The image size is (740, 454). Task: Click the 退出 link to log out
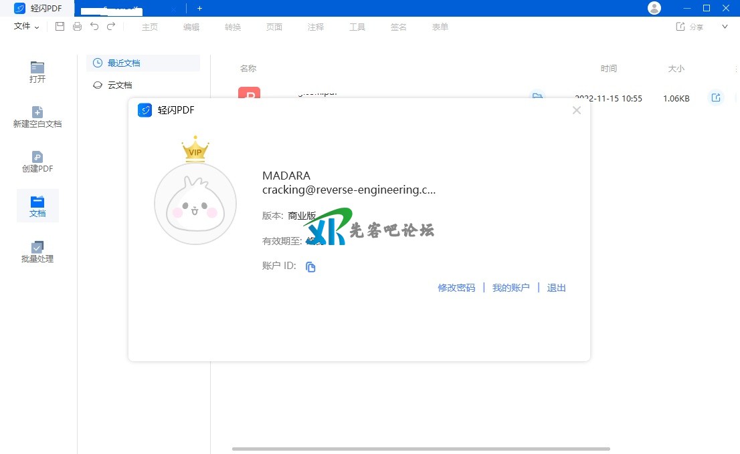(557, 288)
